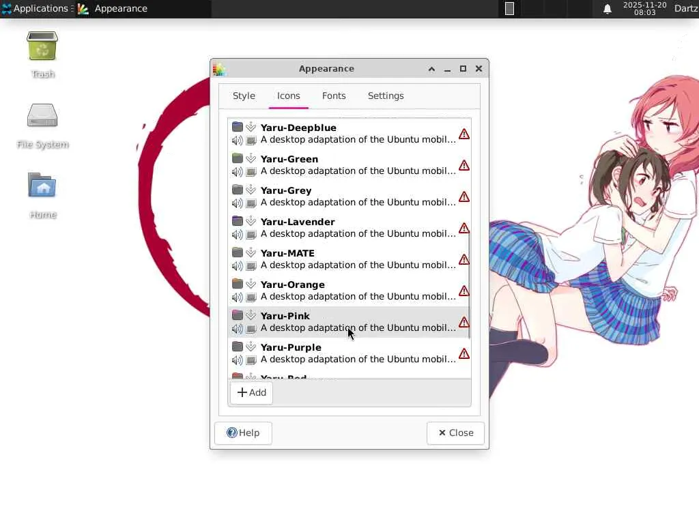699x524 pixels.
Task: Click the warning icon beside Yaru-Pink
Action: [x=464, y=322]
